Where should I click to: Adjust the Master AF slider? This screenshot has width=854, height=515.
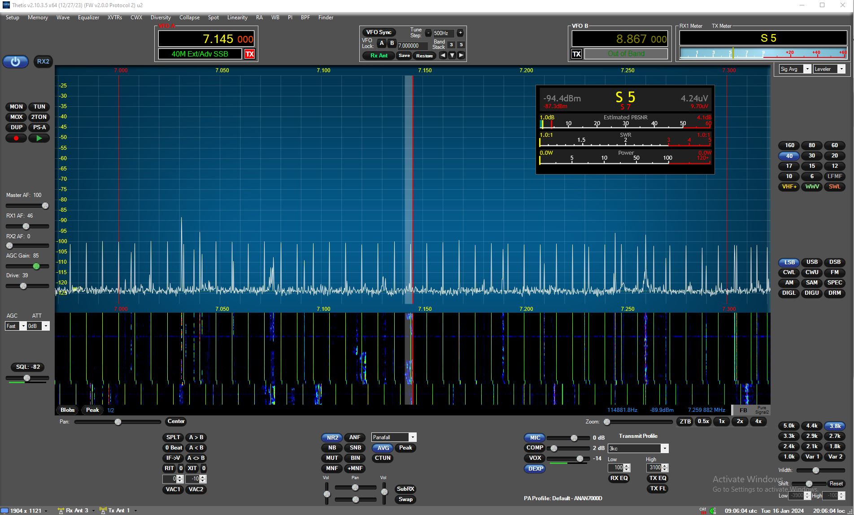click(27, 205)
